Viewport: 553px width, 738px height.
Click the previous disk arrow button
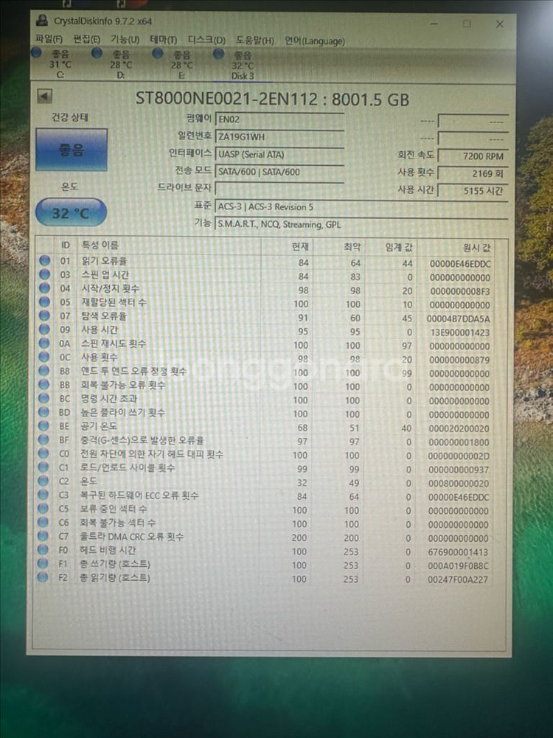point(44,97)
